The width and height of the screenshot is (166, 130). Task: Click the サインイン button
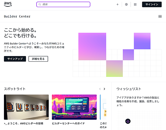(x=152, y=5)
